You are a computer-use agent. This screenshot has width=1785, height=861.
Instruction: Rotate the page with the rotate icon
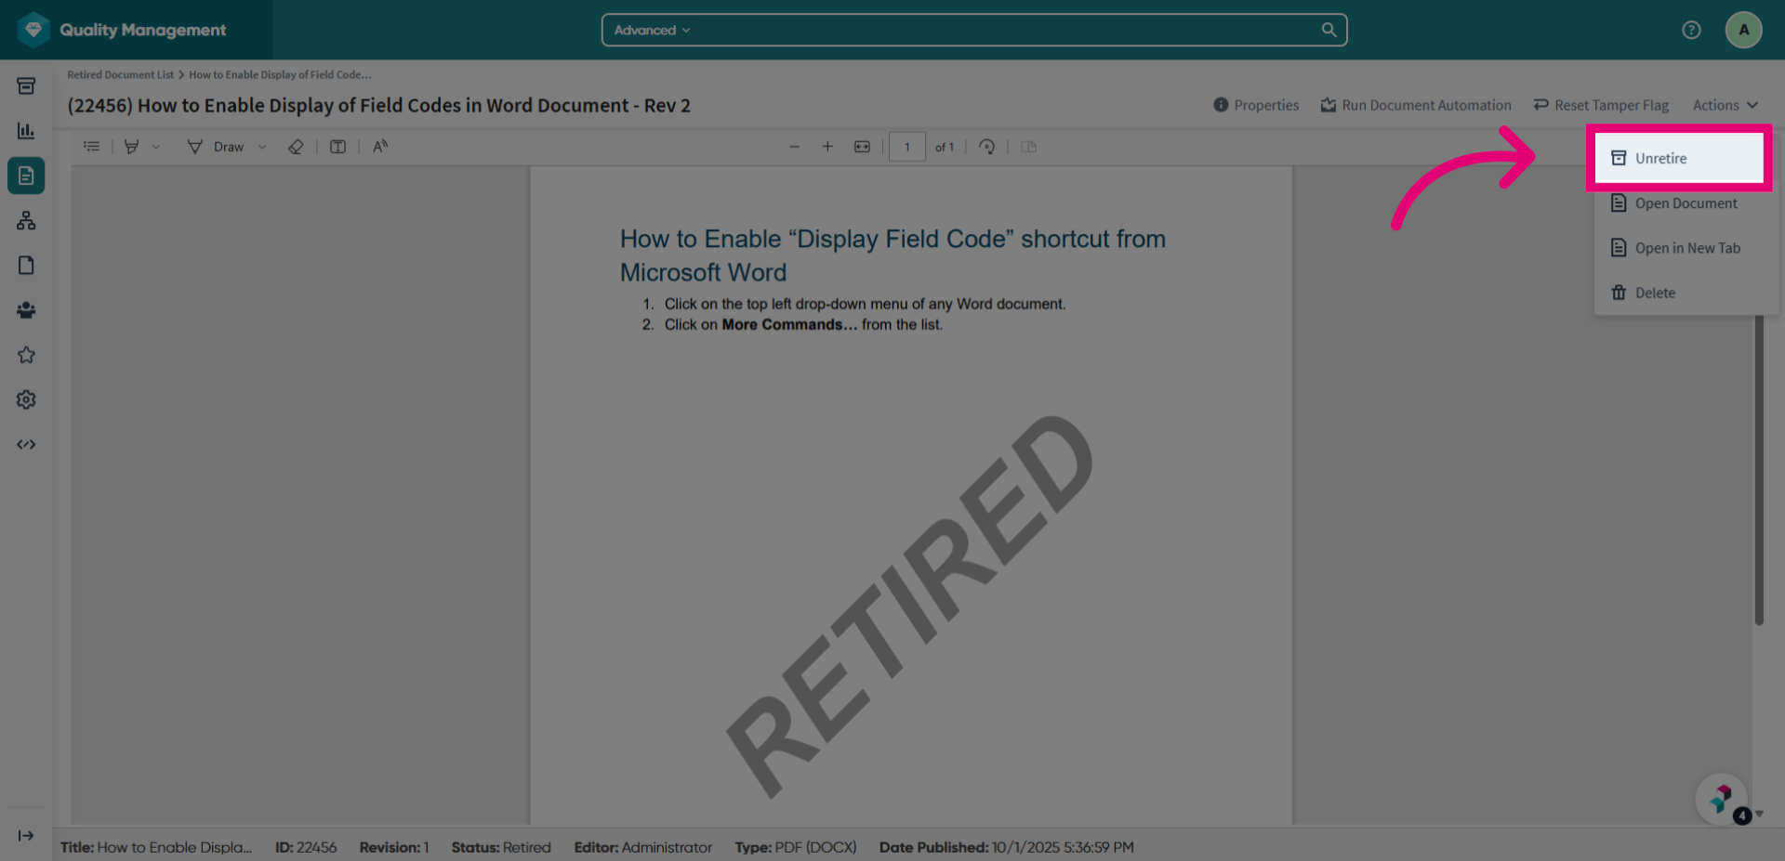tap(987, 147)
